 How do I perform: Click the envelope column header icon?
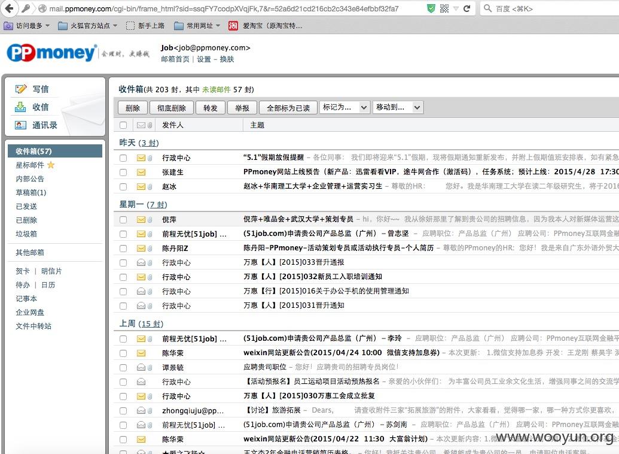coord(141,125)
